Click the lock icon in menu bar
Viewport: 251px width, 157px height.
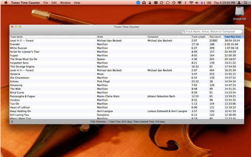[150, 3]
